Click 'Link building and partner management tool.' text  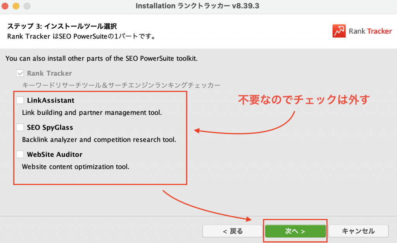[x=92, y=113]
